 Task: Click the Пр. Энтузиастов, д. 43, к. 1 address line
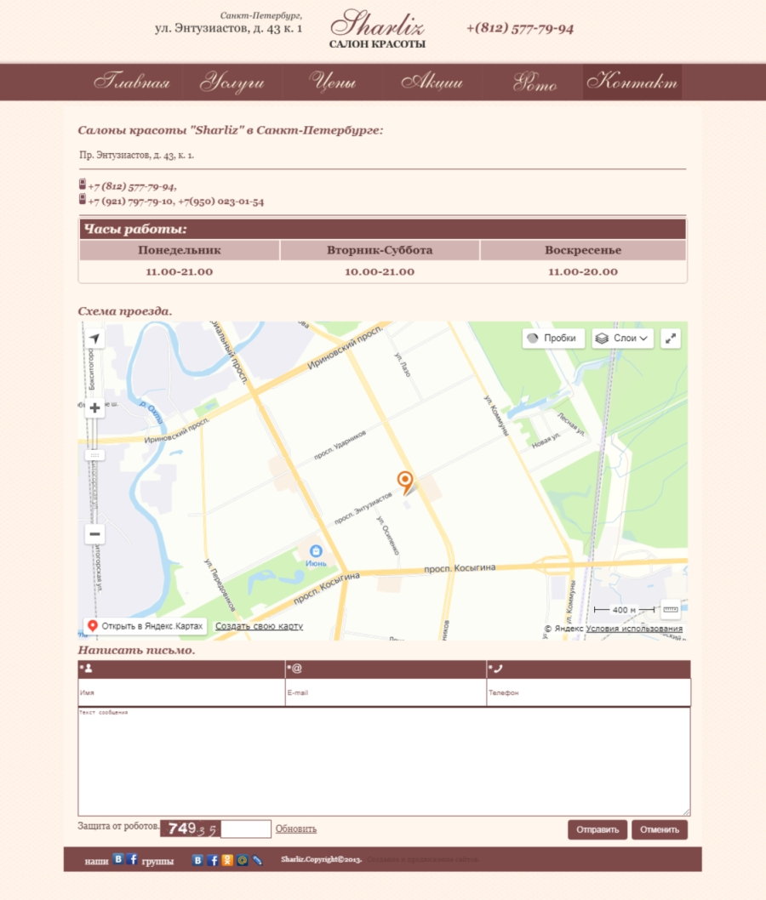[x=137, y=155]
